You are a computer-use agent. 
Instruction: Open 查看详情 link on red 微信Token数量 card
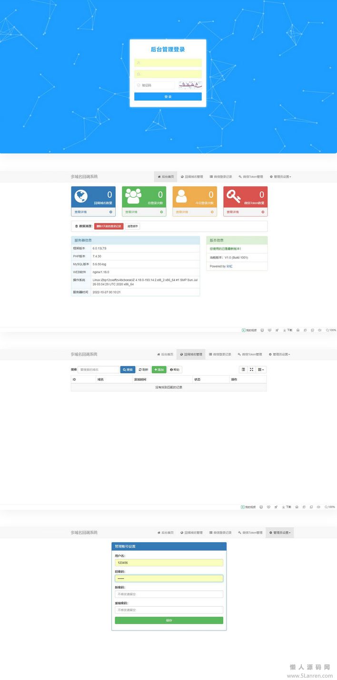[233, 212]
